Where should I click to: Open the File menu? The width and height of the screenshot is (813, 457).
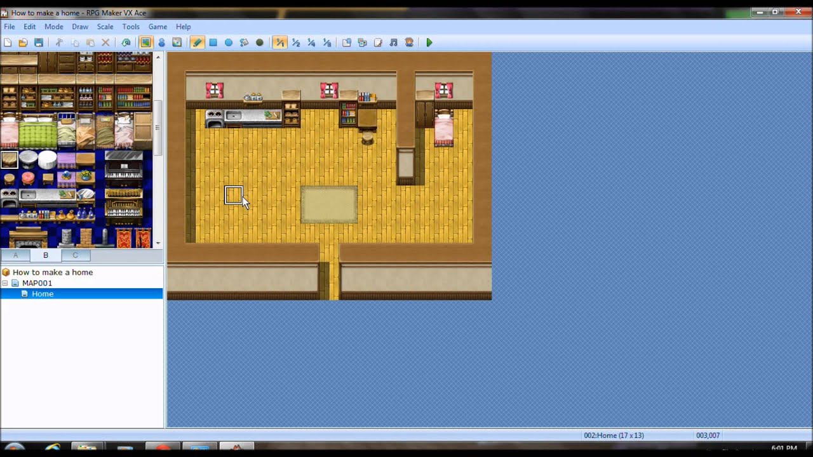click(x=10, y=27)
